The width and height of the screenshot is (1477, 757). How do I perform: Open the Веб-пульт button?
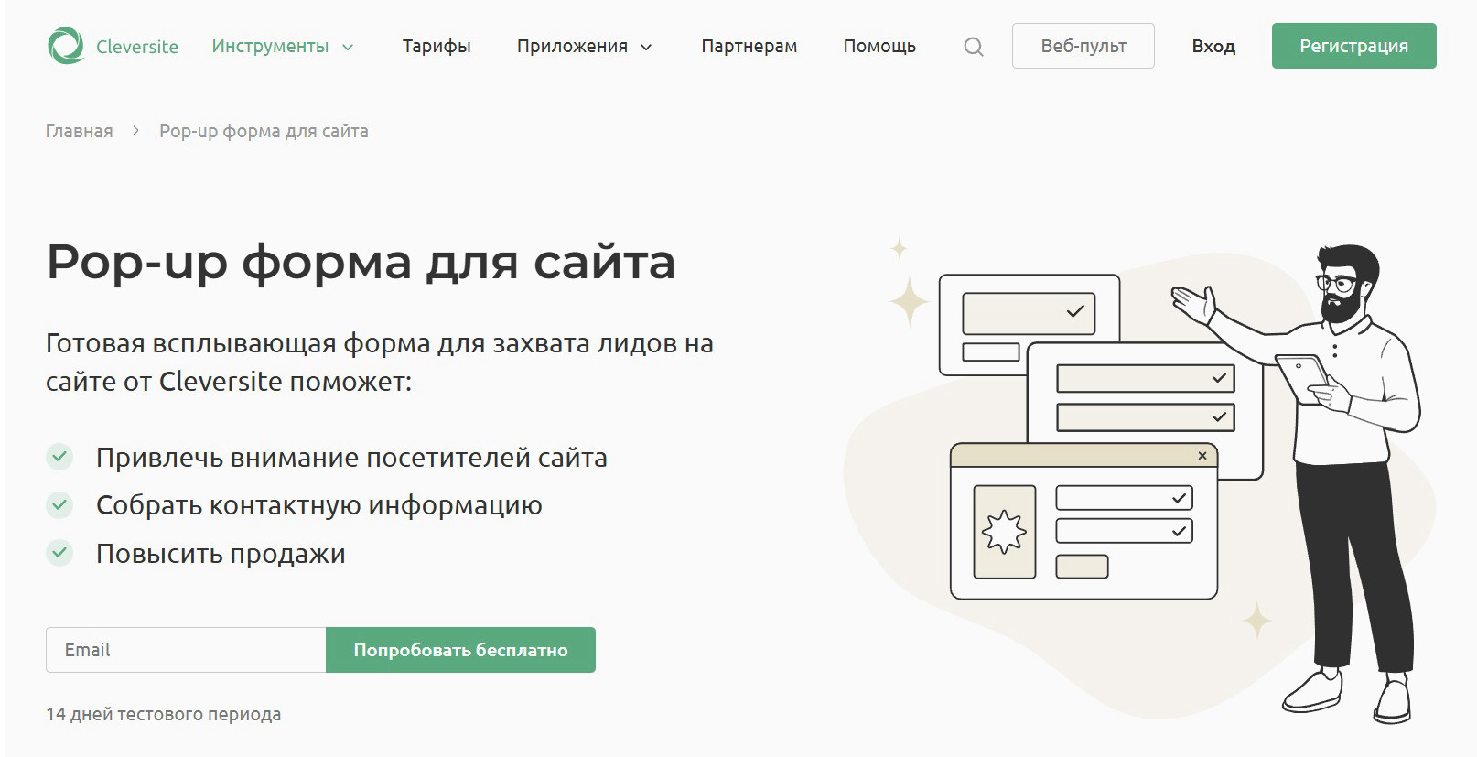point(1083,46)
